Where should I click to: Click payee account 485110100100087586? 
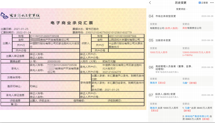coord(122,36)
